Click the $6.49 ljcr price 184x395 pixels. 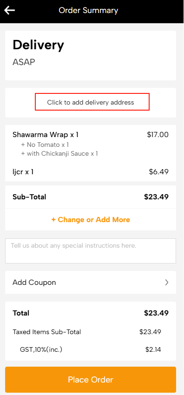click(159, 172)
